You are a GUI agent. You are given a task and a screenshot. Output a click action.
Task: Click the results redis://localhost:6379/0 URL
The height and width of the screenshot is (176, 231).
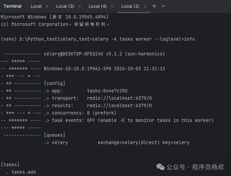[119, 105]
